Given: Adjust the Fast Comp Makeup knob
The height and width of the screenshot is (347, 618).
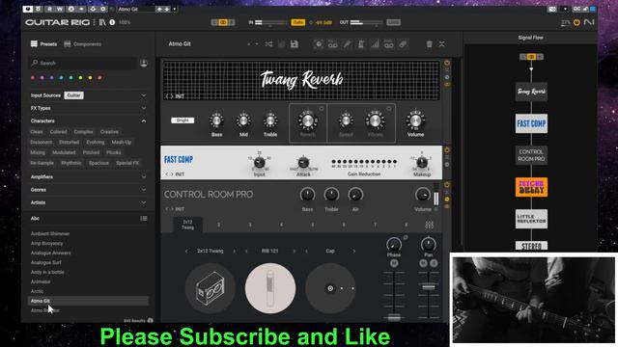Looking at the screenshot, I should pos(422,162).
